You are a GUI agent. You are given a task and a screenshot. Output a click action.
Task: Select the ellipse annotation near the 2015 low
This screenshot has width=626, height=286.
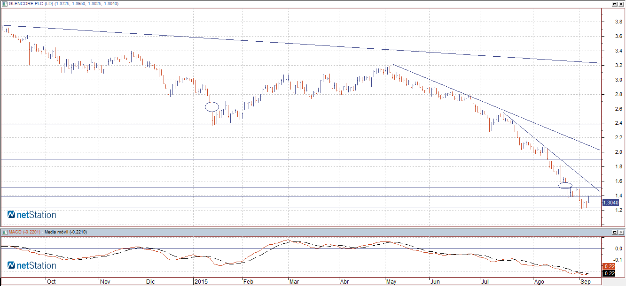coord(212,107)
